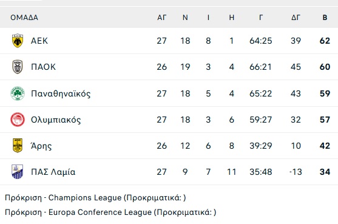
Task: Open the ΠΑΣ Λαμία team link
Action: click(x=53, y=172)
